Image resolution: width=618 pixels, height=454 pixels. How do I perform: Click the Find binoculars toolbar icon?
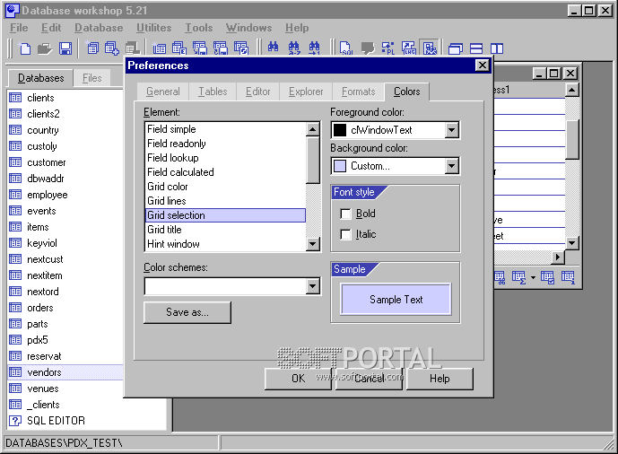[273, 48]
